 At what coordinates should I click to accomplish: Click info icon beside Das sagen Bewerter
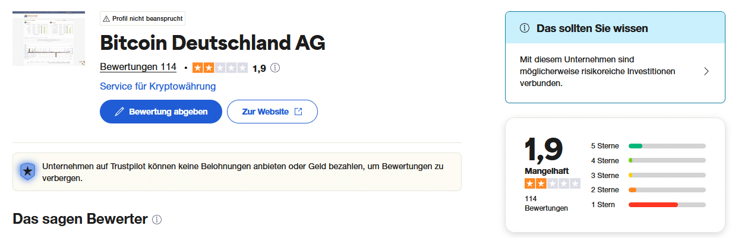point(157,220)
